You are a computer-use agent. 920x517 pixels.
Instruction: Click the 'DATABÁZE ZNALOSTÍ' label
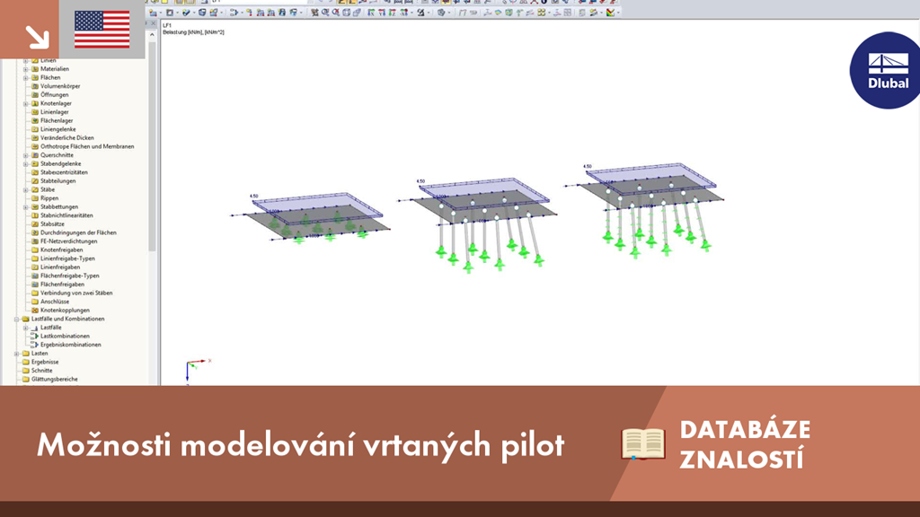tap(745, 444)
